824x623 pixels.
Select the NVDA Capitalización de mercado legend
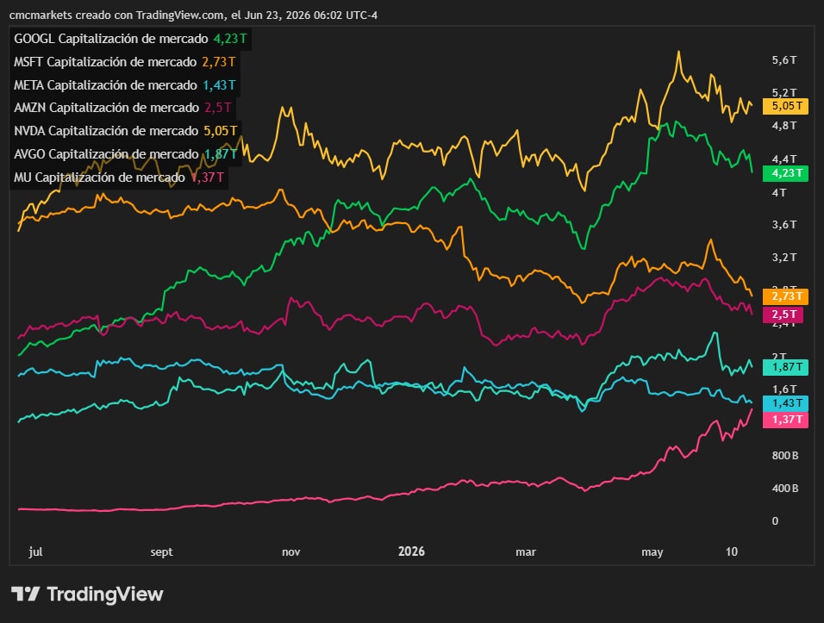tap(126, 131)
